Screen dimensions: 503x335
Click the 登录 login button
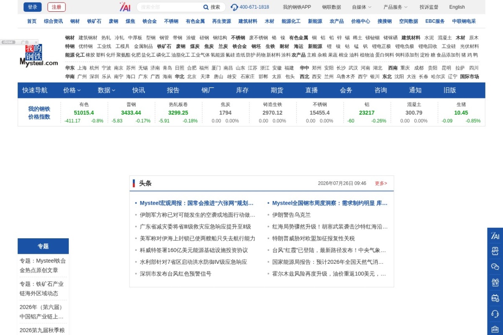(x=33, y=7)
